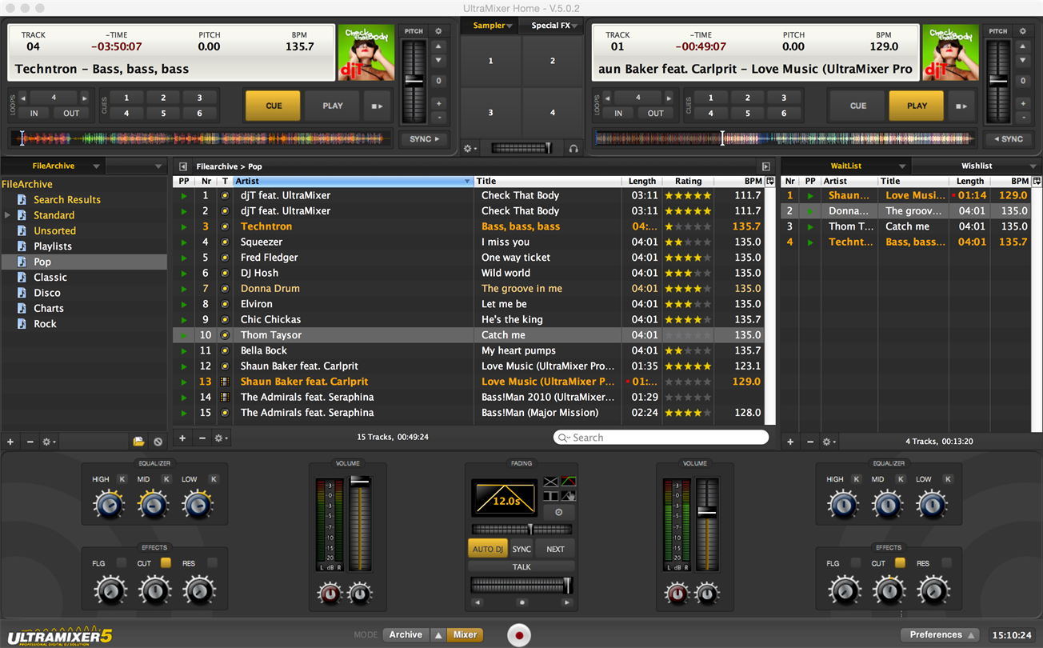Click left deck pitch minus button

[x=438, y=117]
